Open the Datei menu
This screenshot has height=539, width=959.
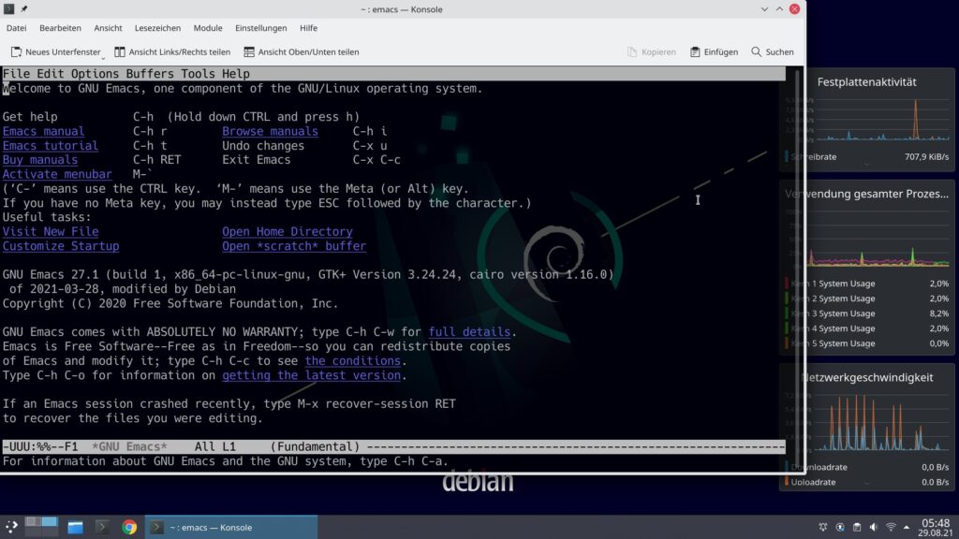[x=17, y=28]
